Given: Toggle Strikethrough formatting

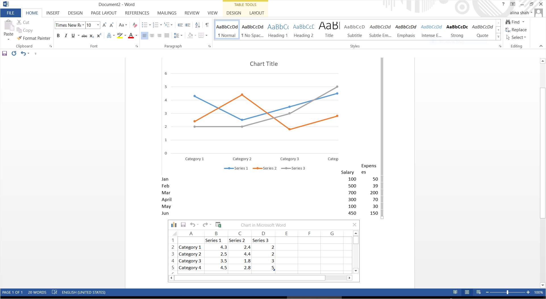Looking at the screenshot, I should point(84,36).
